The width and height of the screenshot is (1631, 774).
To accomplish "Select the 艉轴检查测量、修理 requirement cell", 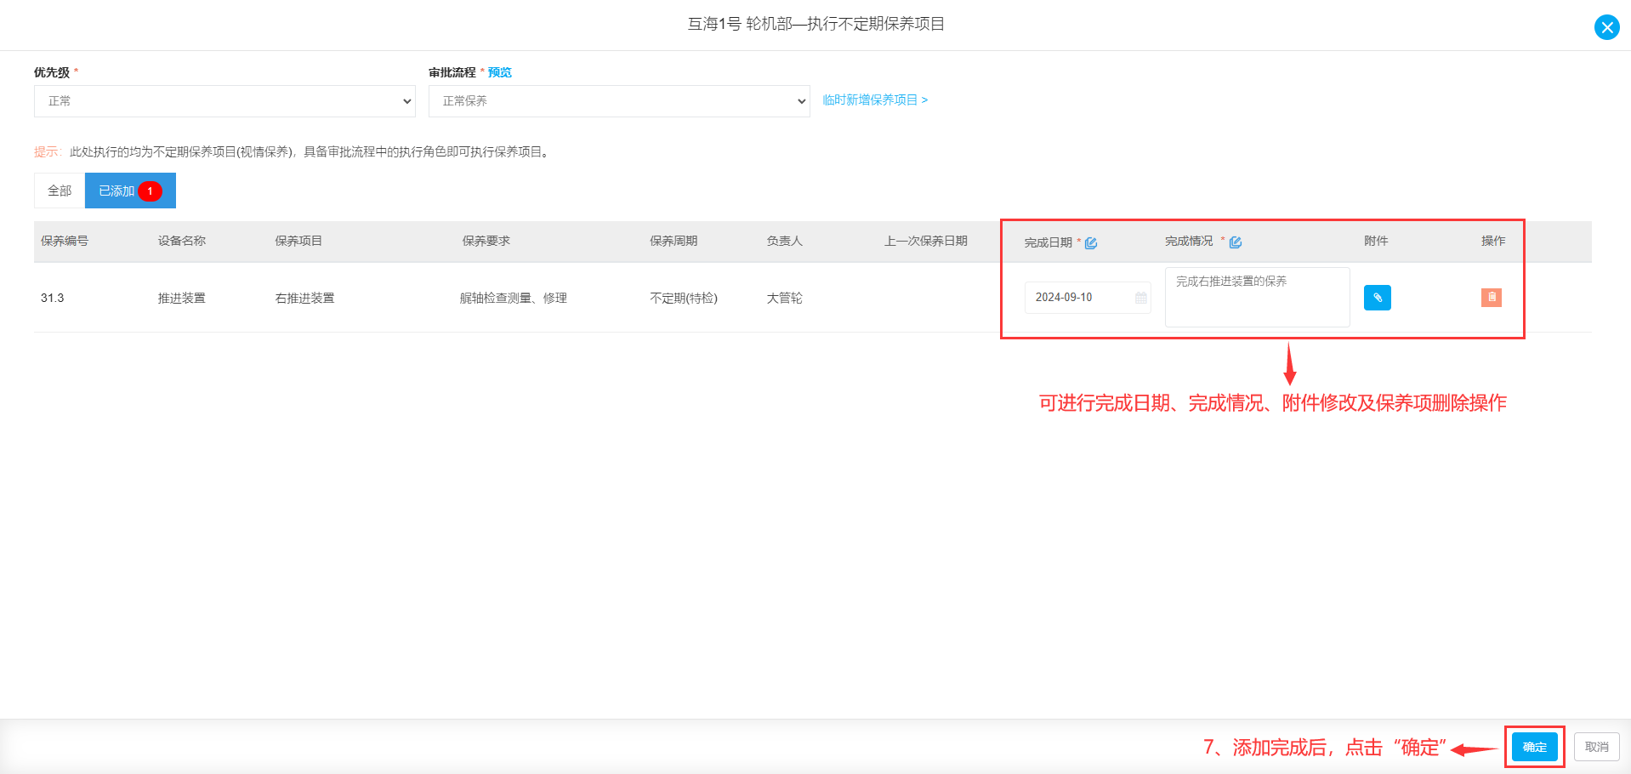I will [x=514, y=298].
